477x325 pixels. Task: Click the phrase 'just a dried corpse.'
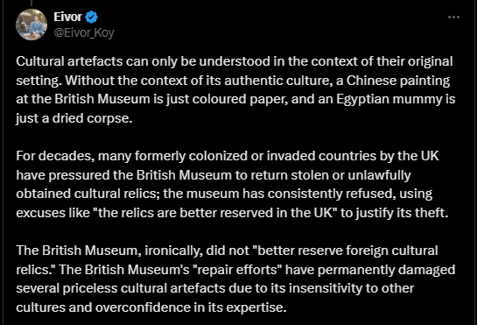pos(74,118)
